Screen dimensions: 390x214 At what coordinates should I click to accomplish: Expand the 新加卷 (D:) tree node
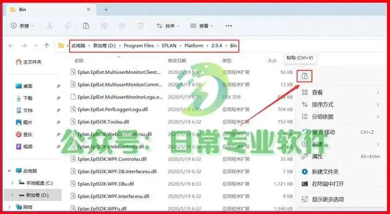(13, 195)
